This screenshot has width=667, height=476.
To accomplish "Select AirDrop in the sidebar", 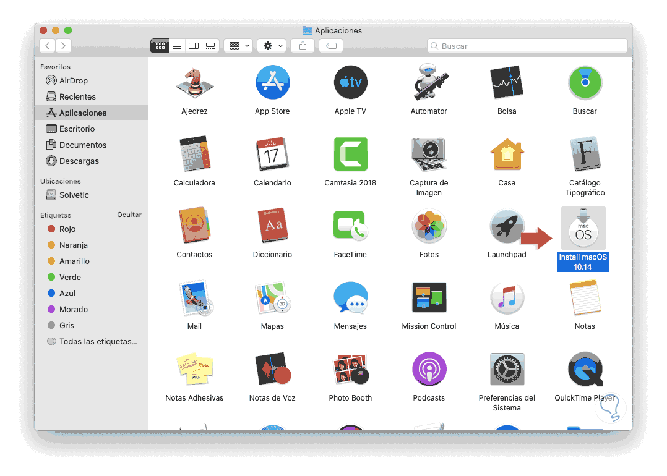I will 92,80.
